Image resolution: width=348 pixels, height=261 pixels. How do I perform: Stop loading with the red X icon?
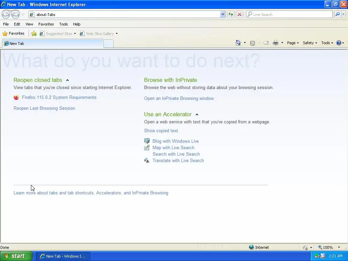(x=240, y=14)
